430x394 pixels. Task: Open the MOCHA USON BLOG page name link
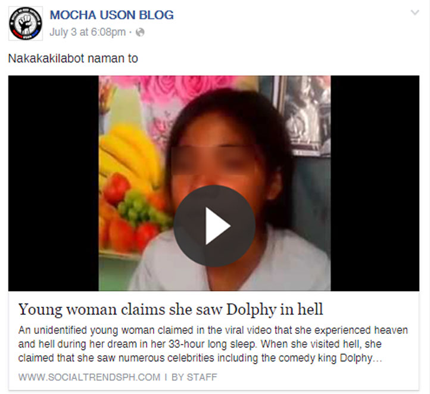(x=111, y=15)
